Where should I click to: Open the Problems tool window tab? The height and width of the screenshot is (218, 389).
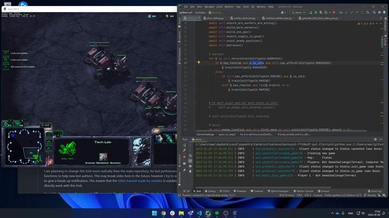[x=240, y=191]
